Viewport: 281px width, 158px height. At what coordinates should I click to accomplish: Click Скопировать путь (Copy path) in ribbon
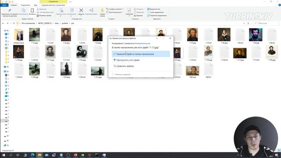click(x=45, y=12)
